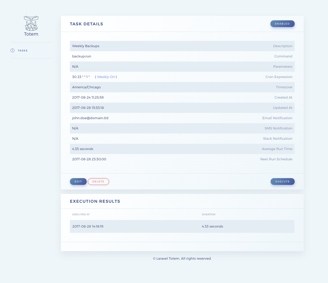Click the Edit button
The width and height of the screenshot is (328, 283).
pos(78,181)
